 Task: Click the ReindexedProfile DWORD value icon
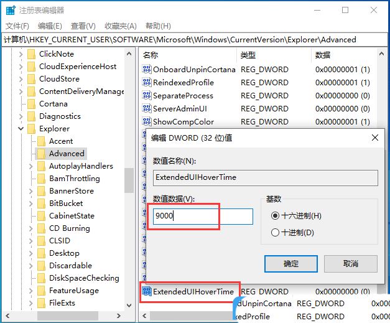[x=147, y=82]
